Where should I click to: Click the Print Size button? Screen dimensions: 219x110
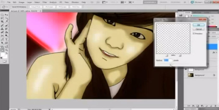(x=76, y=7)
